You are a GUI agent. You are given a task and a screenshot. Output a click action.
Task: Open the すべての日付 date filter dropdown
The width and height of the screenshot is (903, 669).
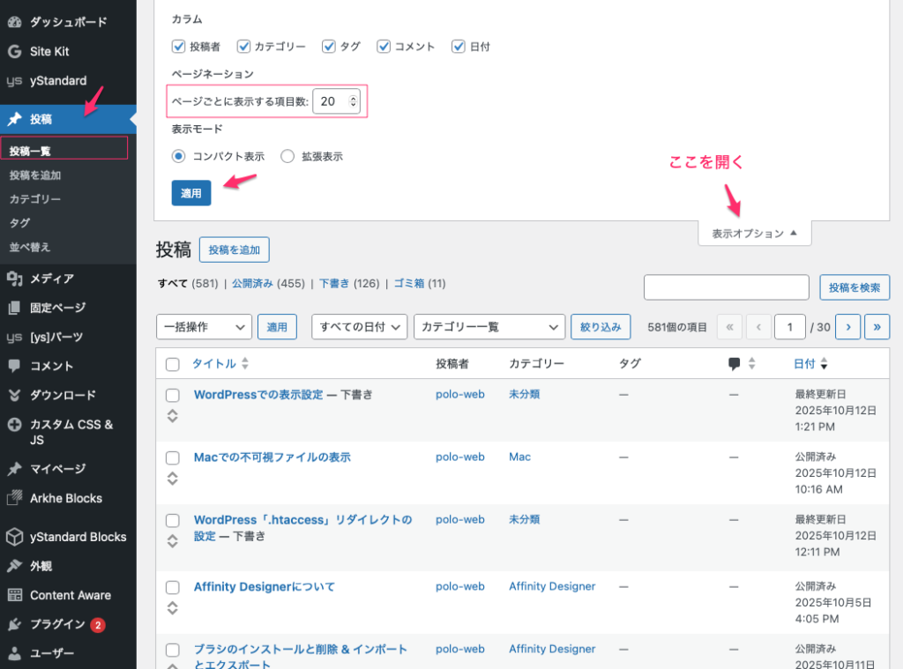tap(359, 327)
